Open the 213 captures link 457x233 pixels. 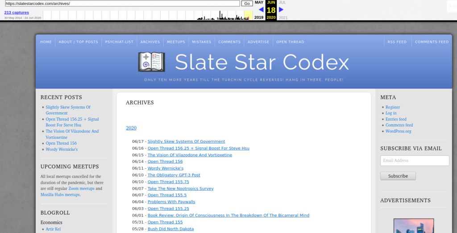[x=17, y=12]
